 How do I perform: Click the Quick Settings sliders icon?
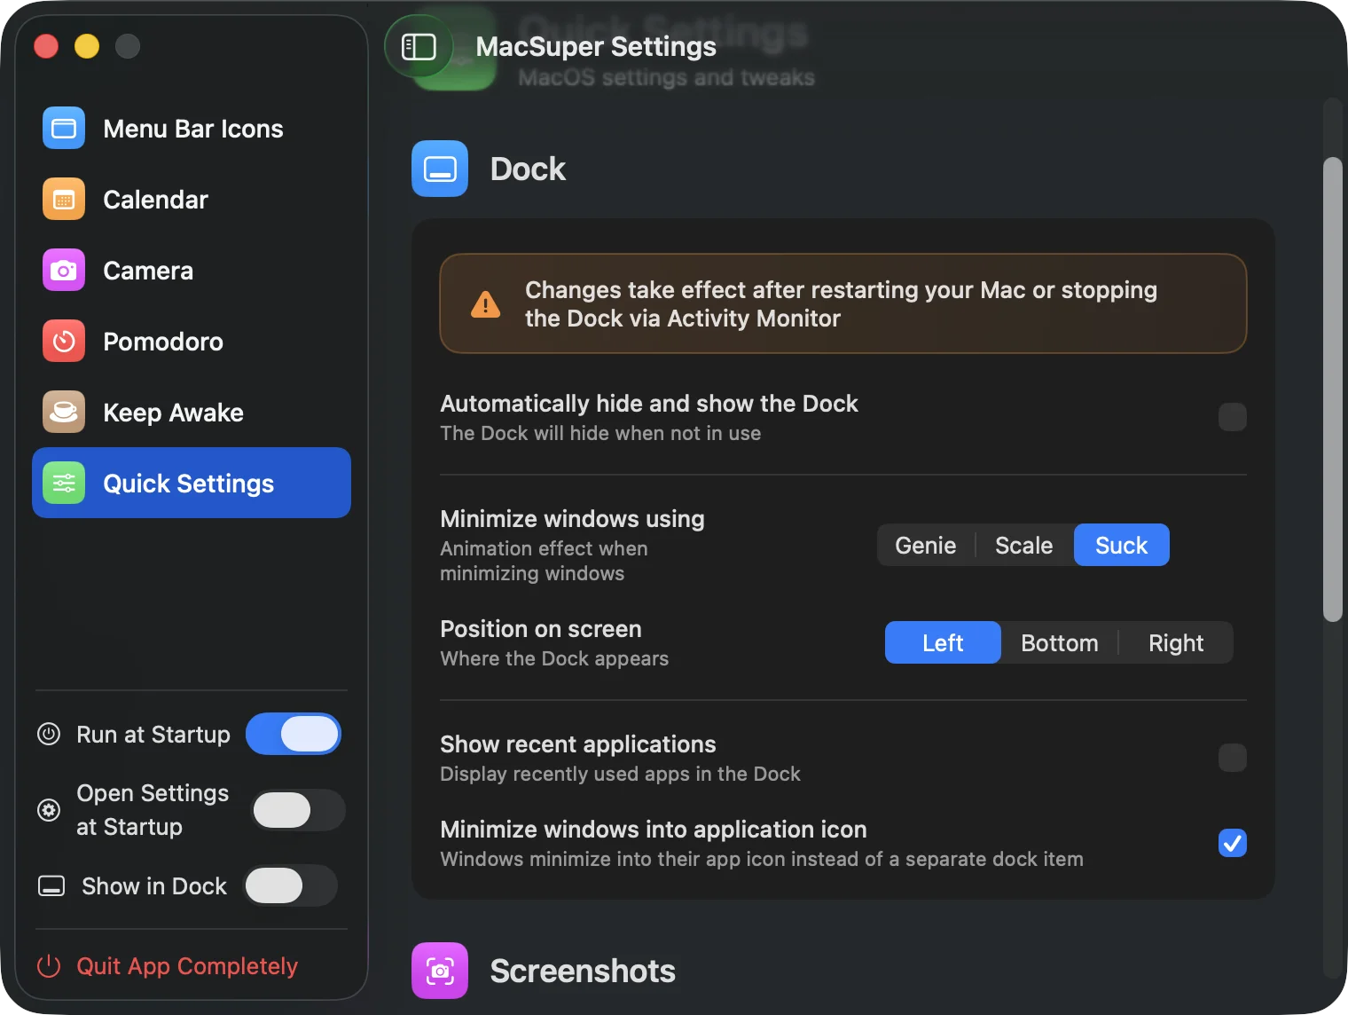(63, 483)
